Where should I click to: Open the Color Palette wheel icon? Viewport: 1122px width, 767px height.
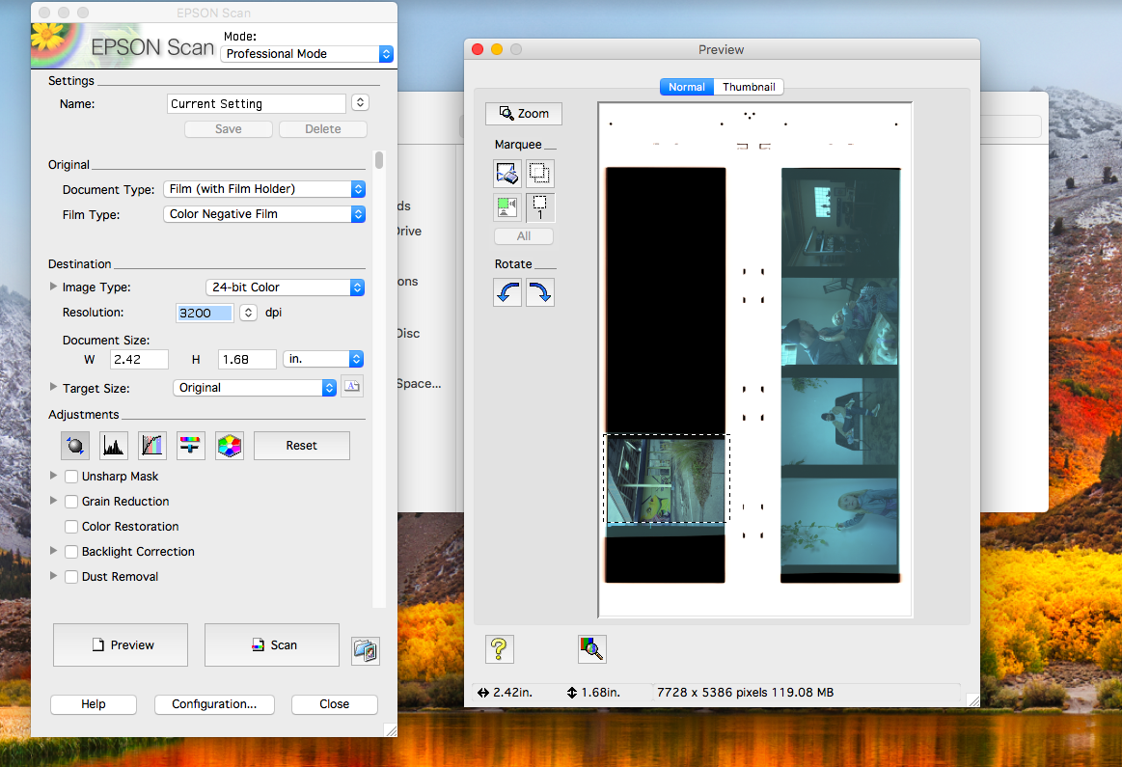tap(230, 445)
